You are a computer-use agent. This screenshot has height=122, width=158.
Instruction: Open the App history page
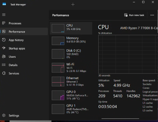[x=24, y=40]
